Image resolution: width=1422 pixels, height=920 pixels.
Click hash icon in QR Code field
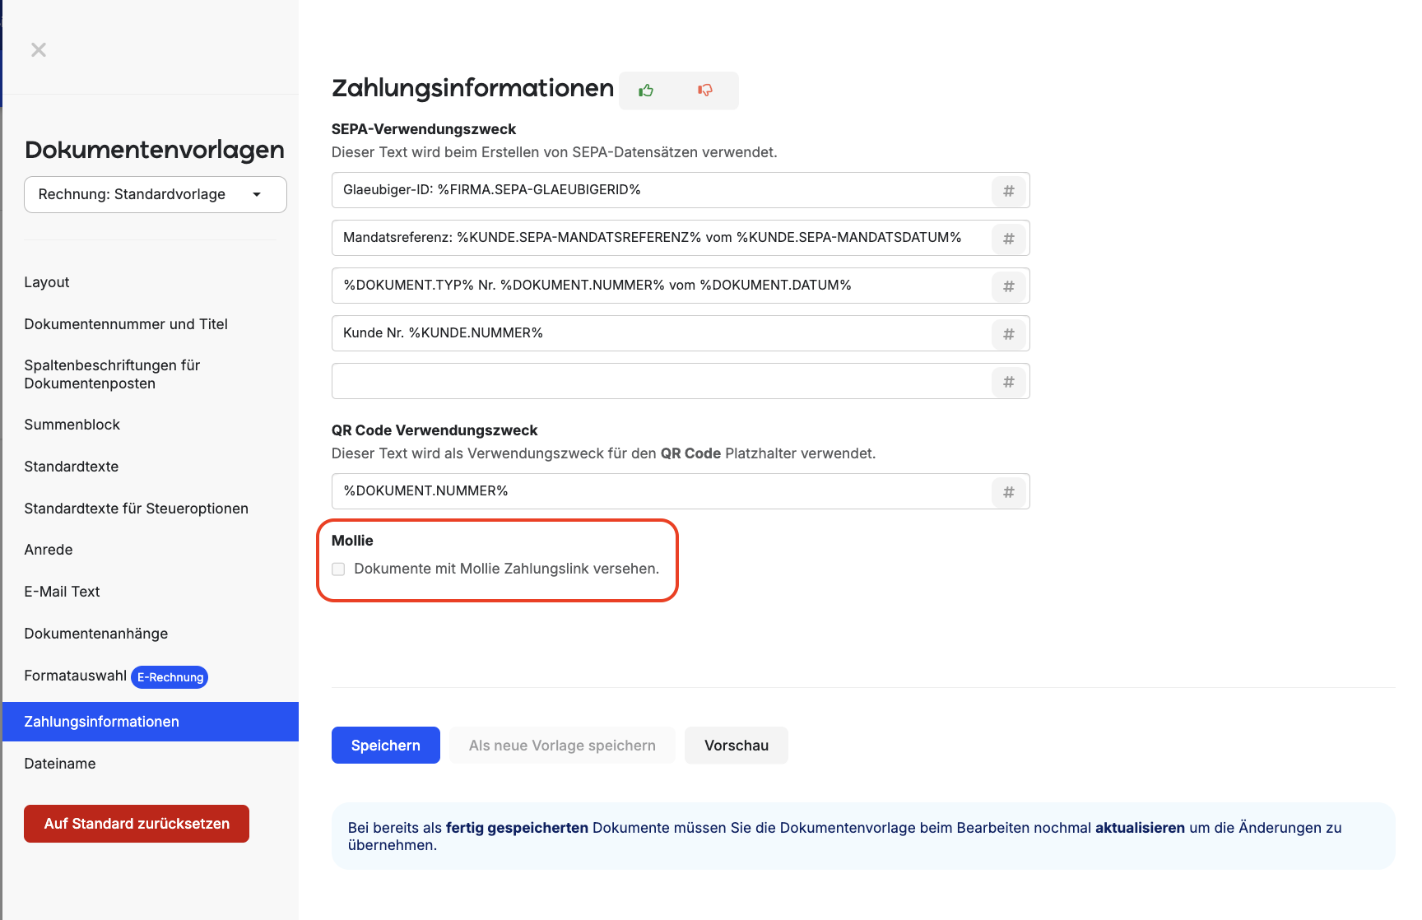point(1009,492)
